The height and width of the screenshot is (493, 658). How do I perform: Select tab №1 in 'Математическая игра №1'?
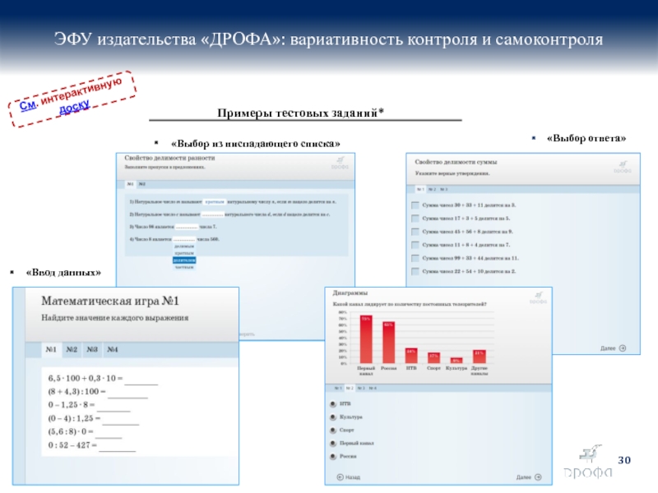coord(51,349)
